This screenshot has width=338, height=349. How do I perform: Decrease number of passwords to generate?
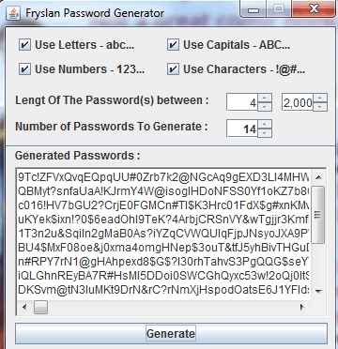265,133
